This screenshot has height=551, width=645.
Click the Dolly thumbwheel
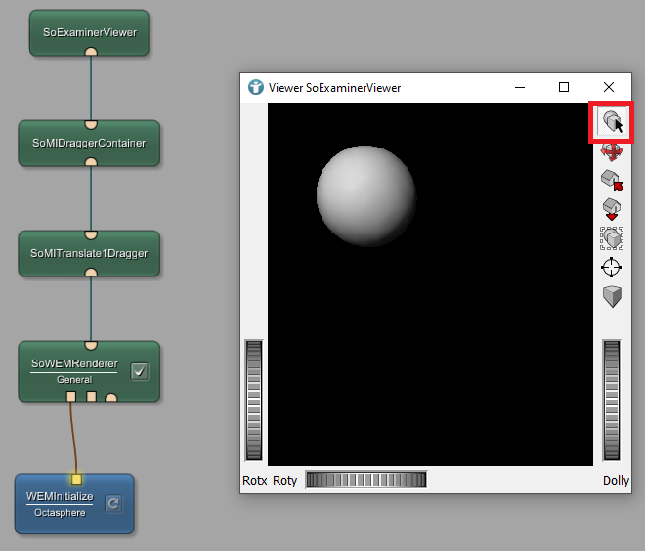point(613,401)
